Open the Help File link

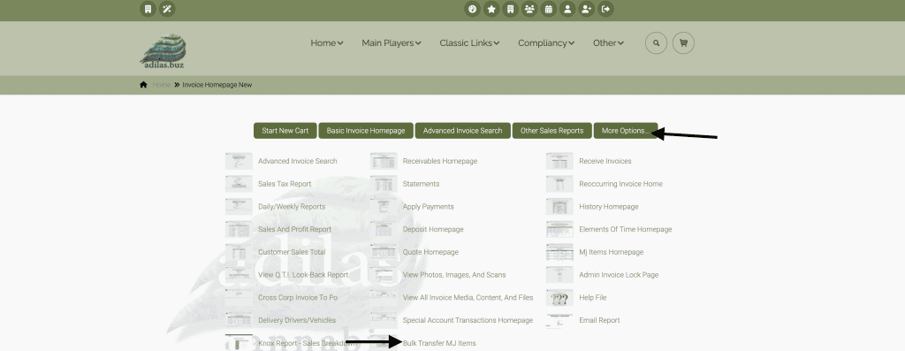593,297
